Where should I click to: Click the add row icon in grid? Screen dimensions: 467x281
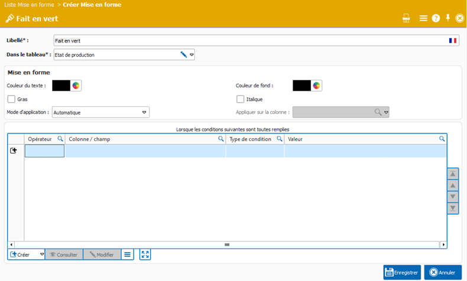tap(14, 151)
